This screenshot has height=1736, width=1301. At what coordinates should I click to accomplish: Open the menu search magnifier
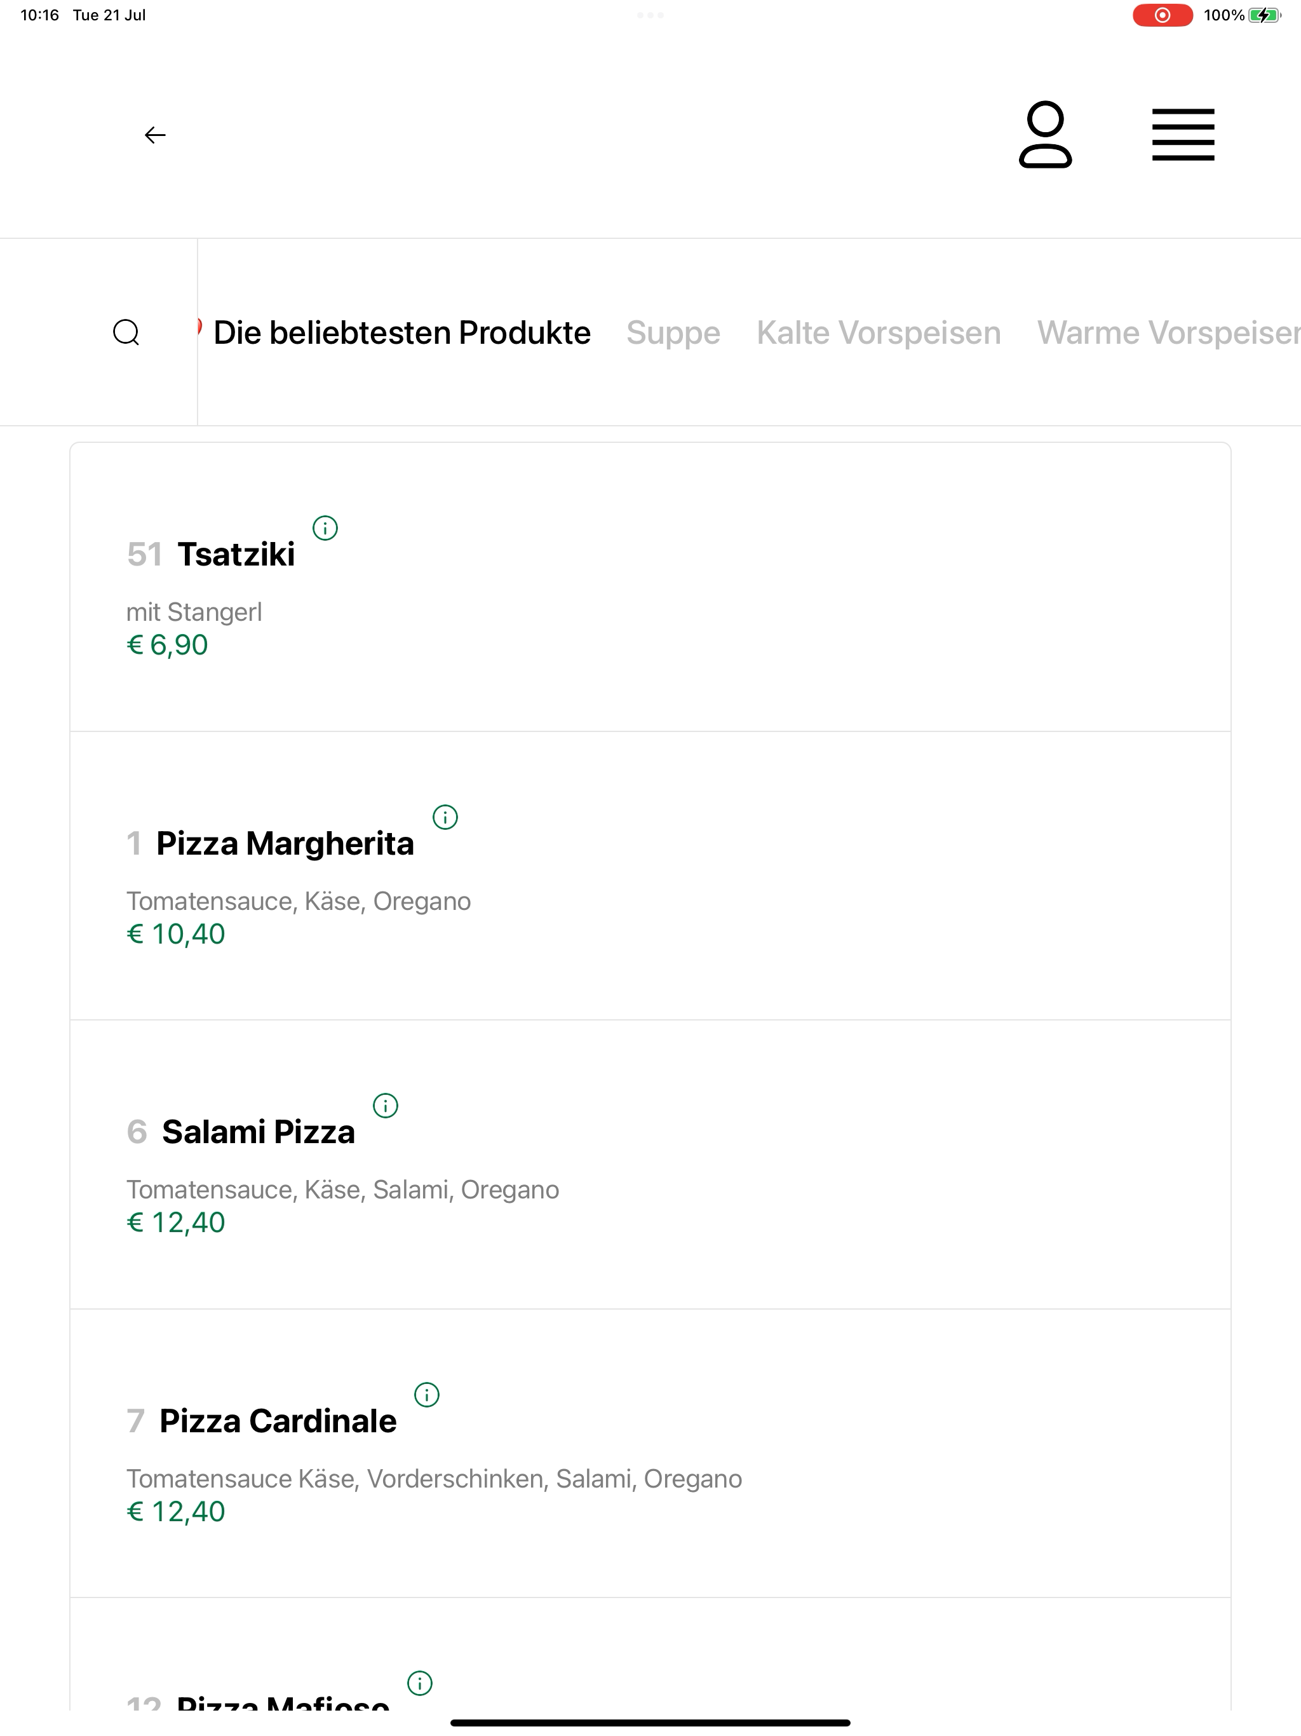126,333
